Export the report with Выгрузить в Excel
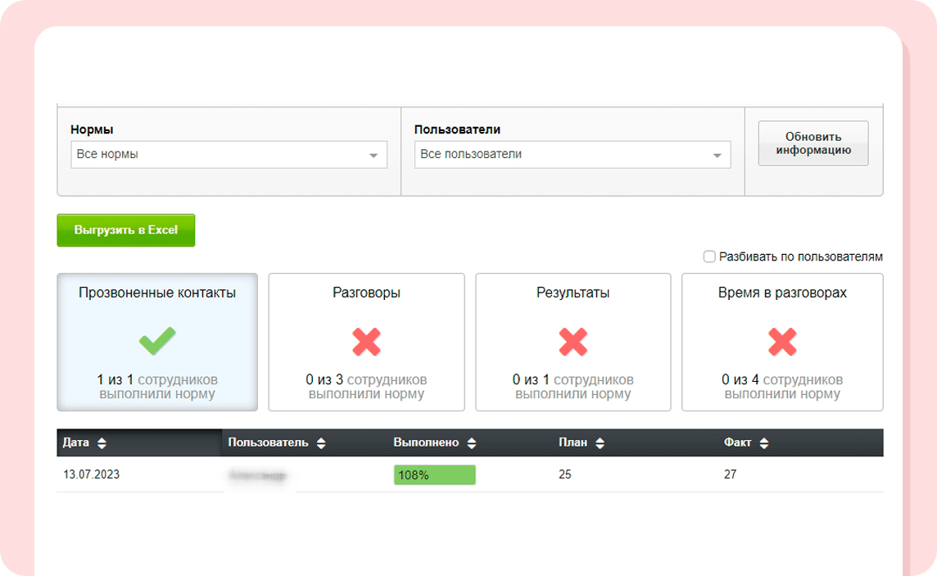This screenshot has height=576, width=937. 125,230
